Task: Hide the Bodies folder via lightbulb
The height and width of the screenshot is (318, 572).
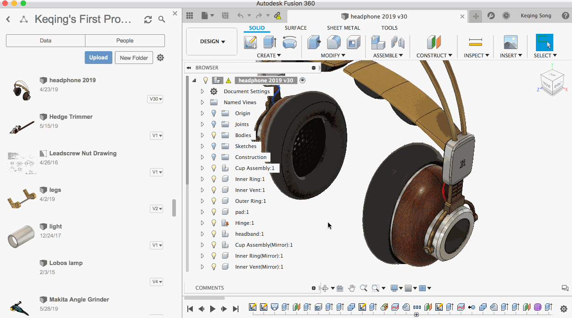Action: (213, 135)
